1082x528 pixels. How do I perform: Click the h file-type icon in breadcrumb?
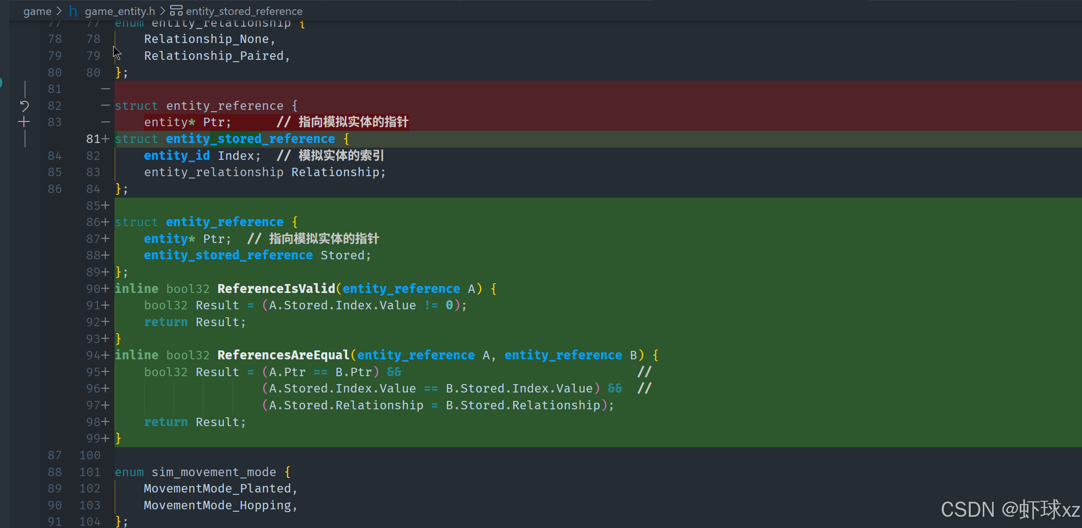[73, 11]
